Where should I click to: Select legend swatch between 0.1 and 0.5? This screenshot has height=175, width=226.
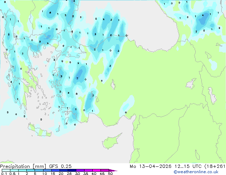[6, 170]
